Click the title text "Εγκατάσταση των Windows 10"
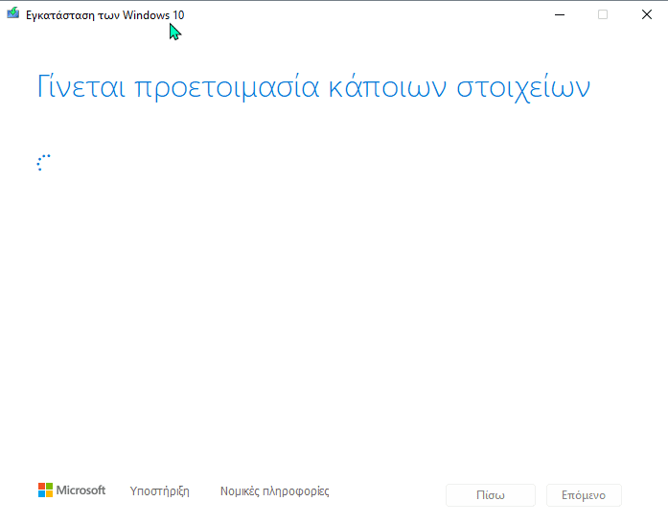The height and width of the screenshot is (524, 668). click(x=104, y=15)
